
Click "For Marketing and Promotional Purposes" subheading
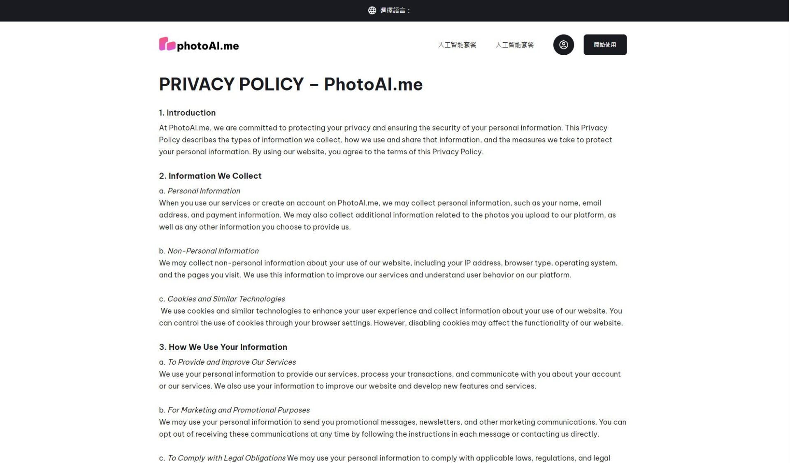[238, 410]
